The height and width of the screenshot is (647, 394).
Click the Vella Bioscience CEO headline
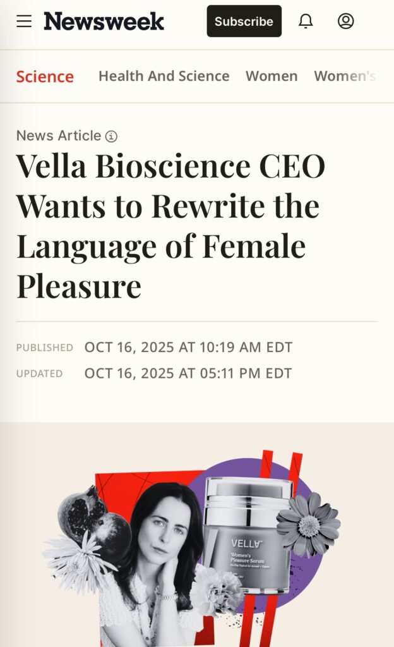click(170, 226)
